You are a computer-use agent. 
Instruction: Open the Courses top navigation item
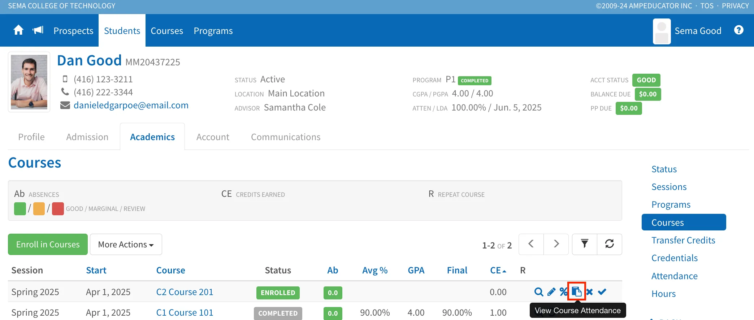click(x=167, y=31)
